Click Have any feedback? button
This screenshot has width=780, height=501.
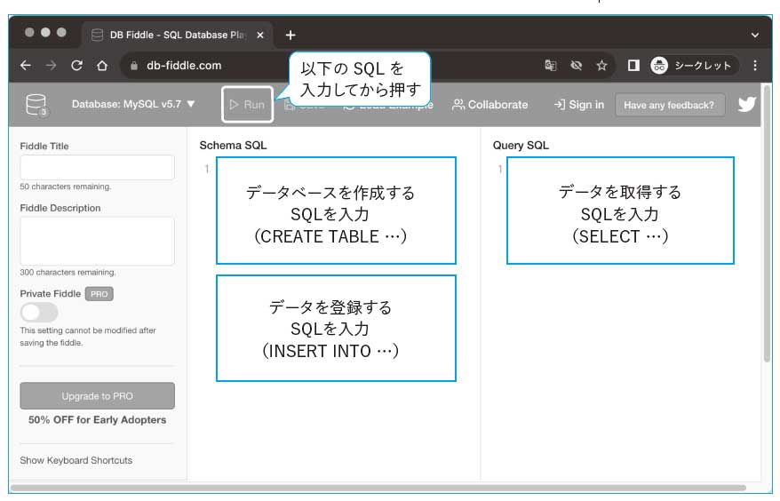tap(669, 105)
